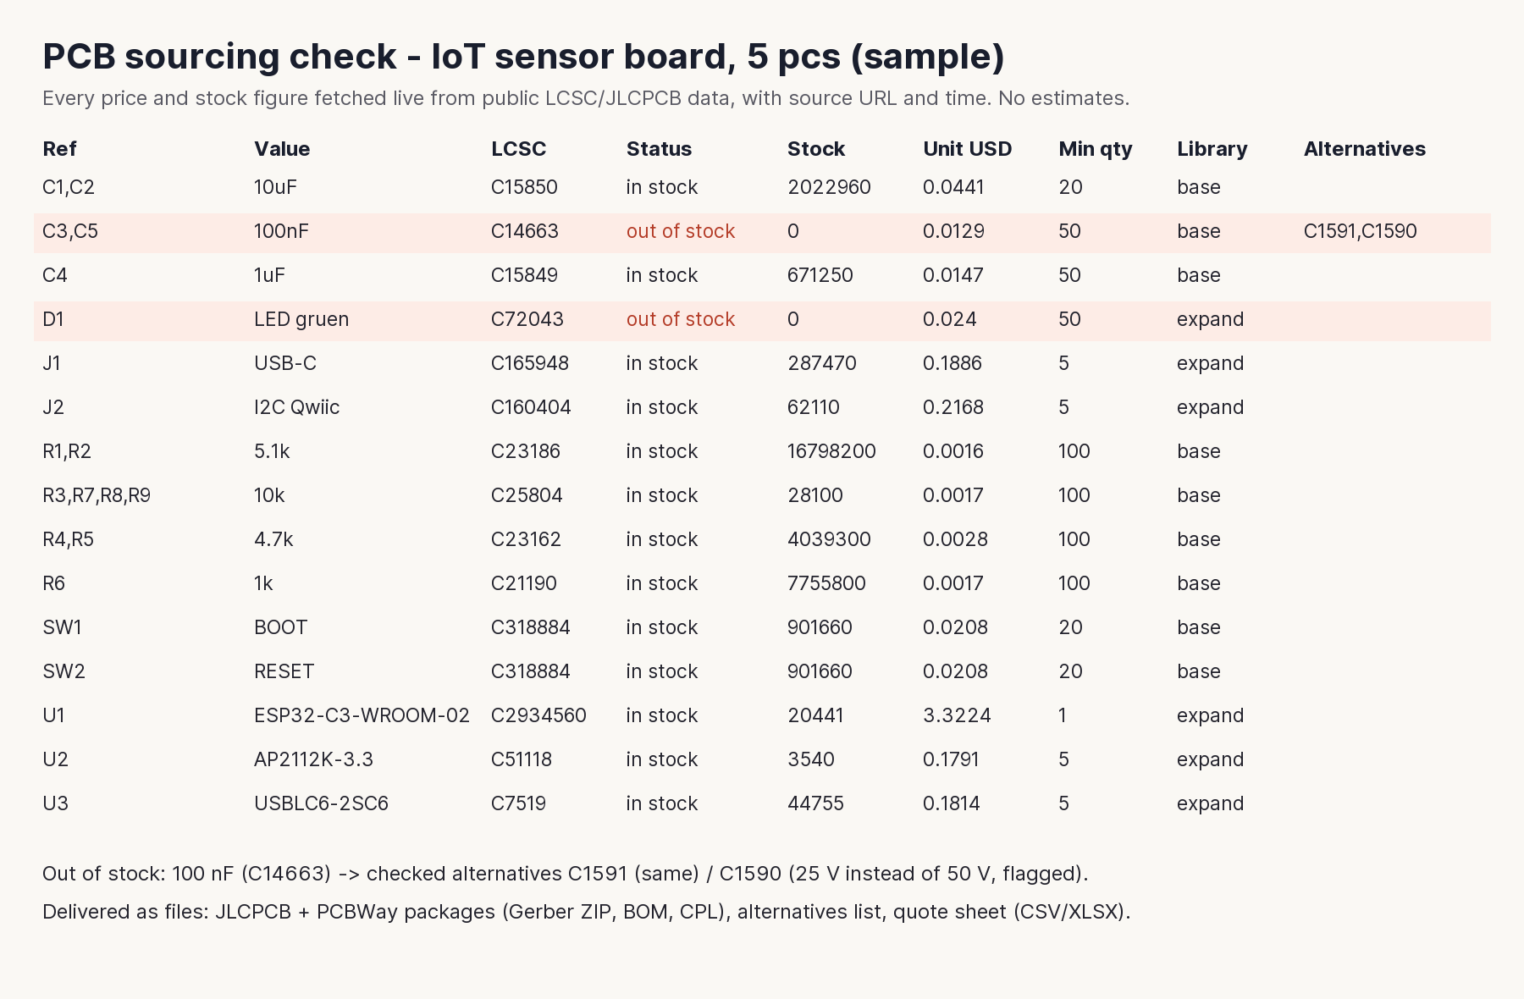The height and width of the screenshot is (999, 1524).
Task: Click the USB-C value cell
Action: tap(285, 363)
